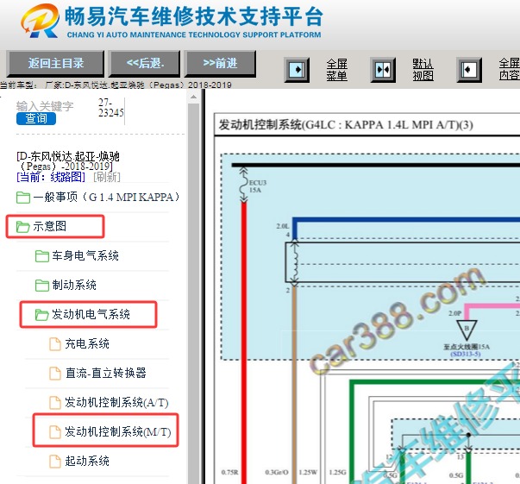Viewport: 520px width, 484px height.
Task: Click the 27-23245 number text
Action: (110, 108)
